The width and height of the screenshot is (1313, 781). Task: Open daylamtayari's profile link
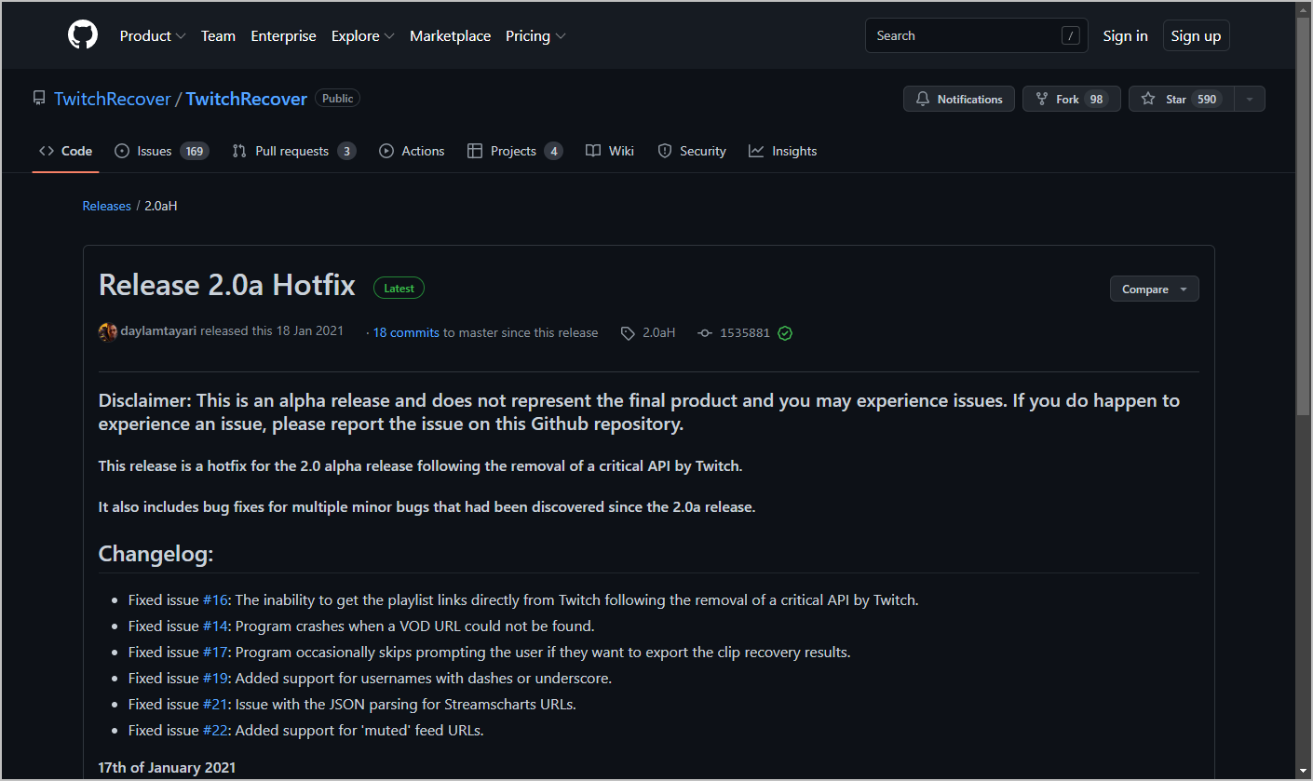(158, 331)
